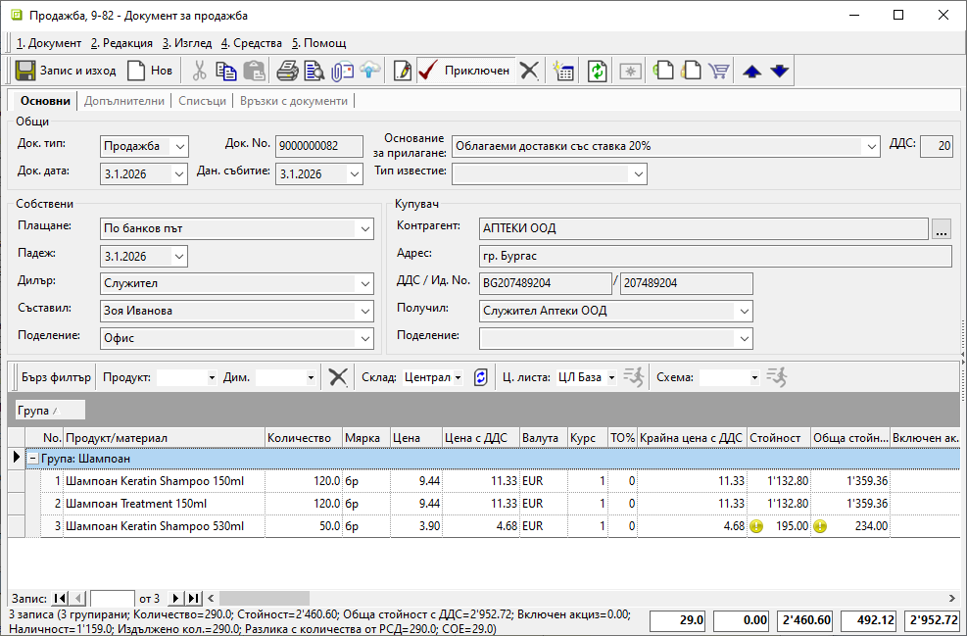The image size is (967, 636).
Task: Click the shopping cart icon
Action: pos(719,71)
